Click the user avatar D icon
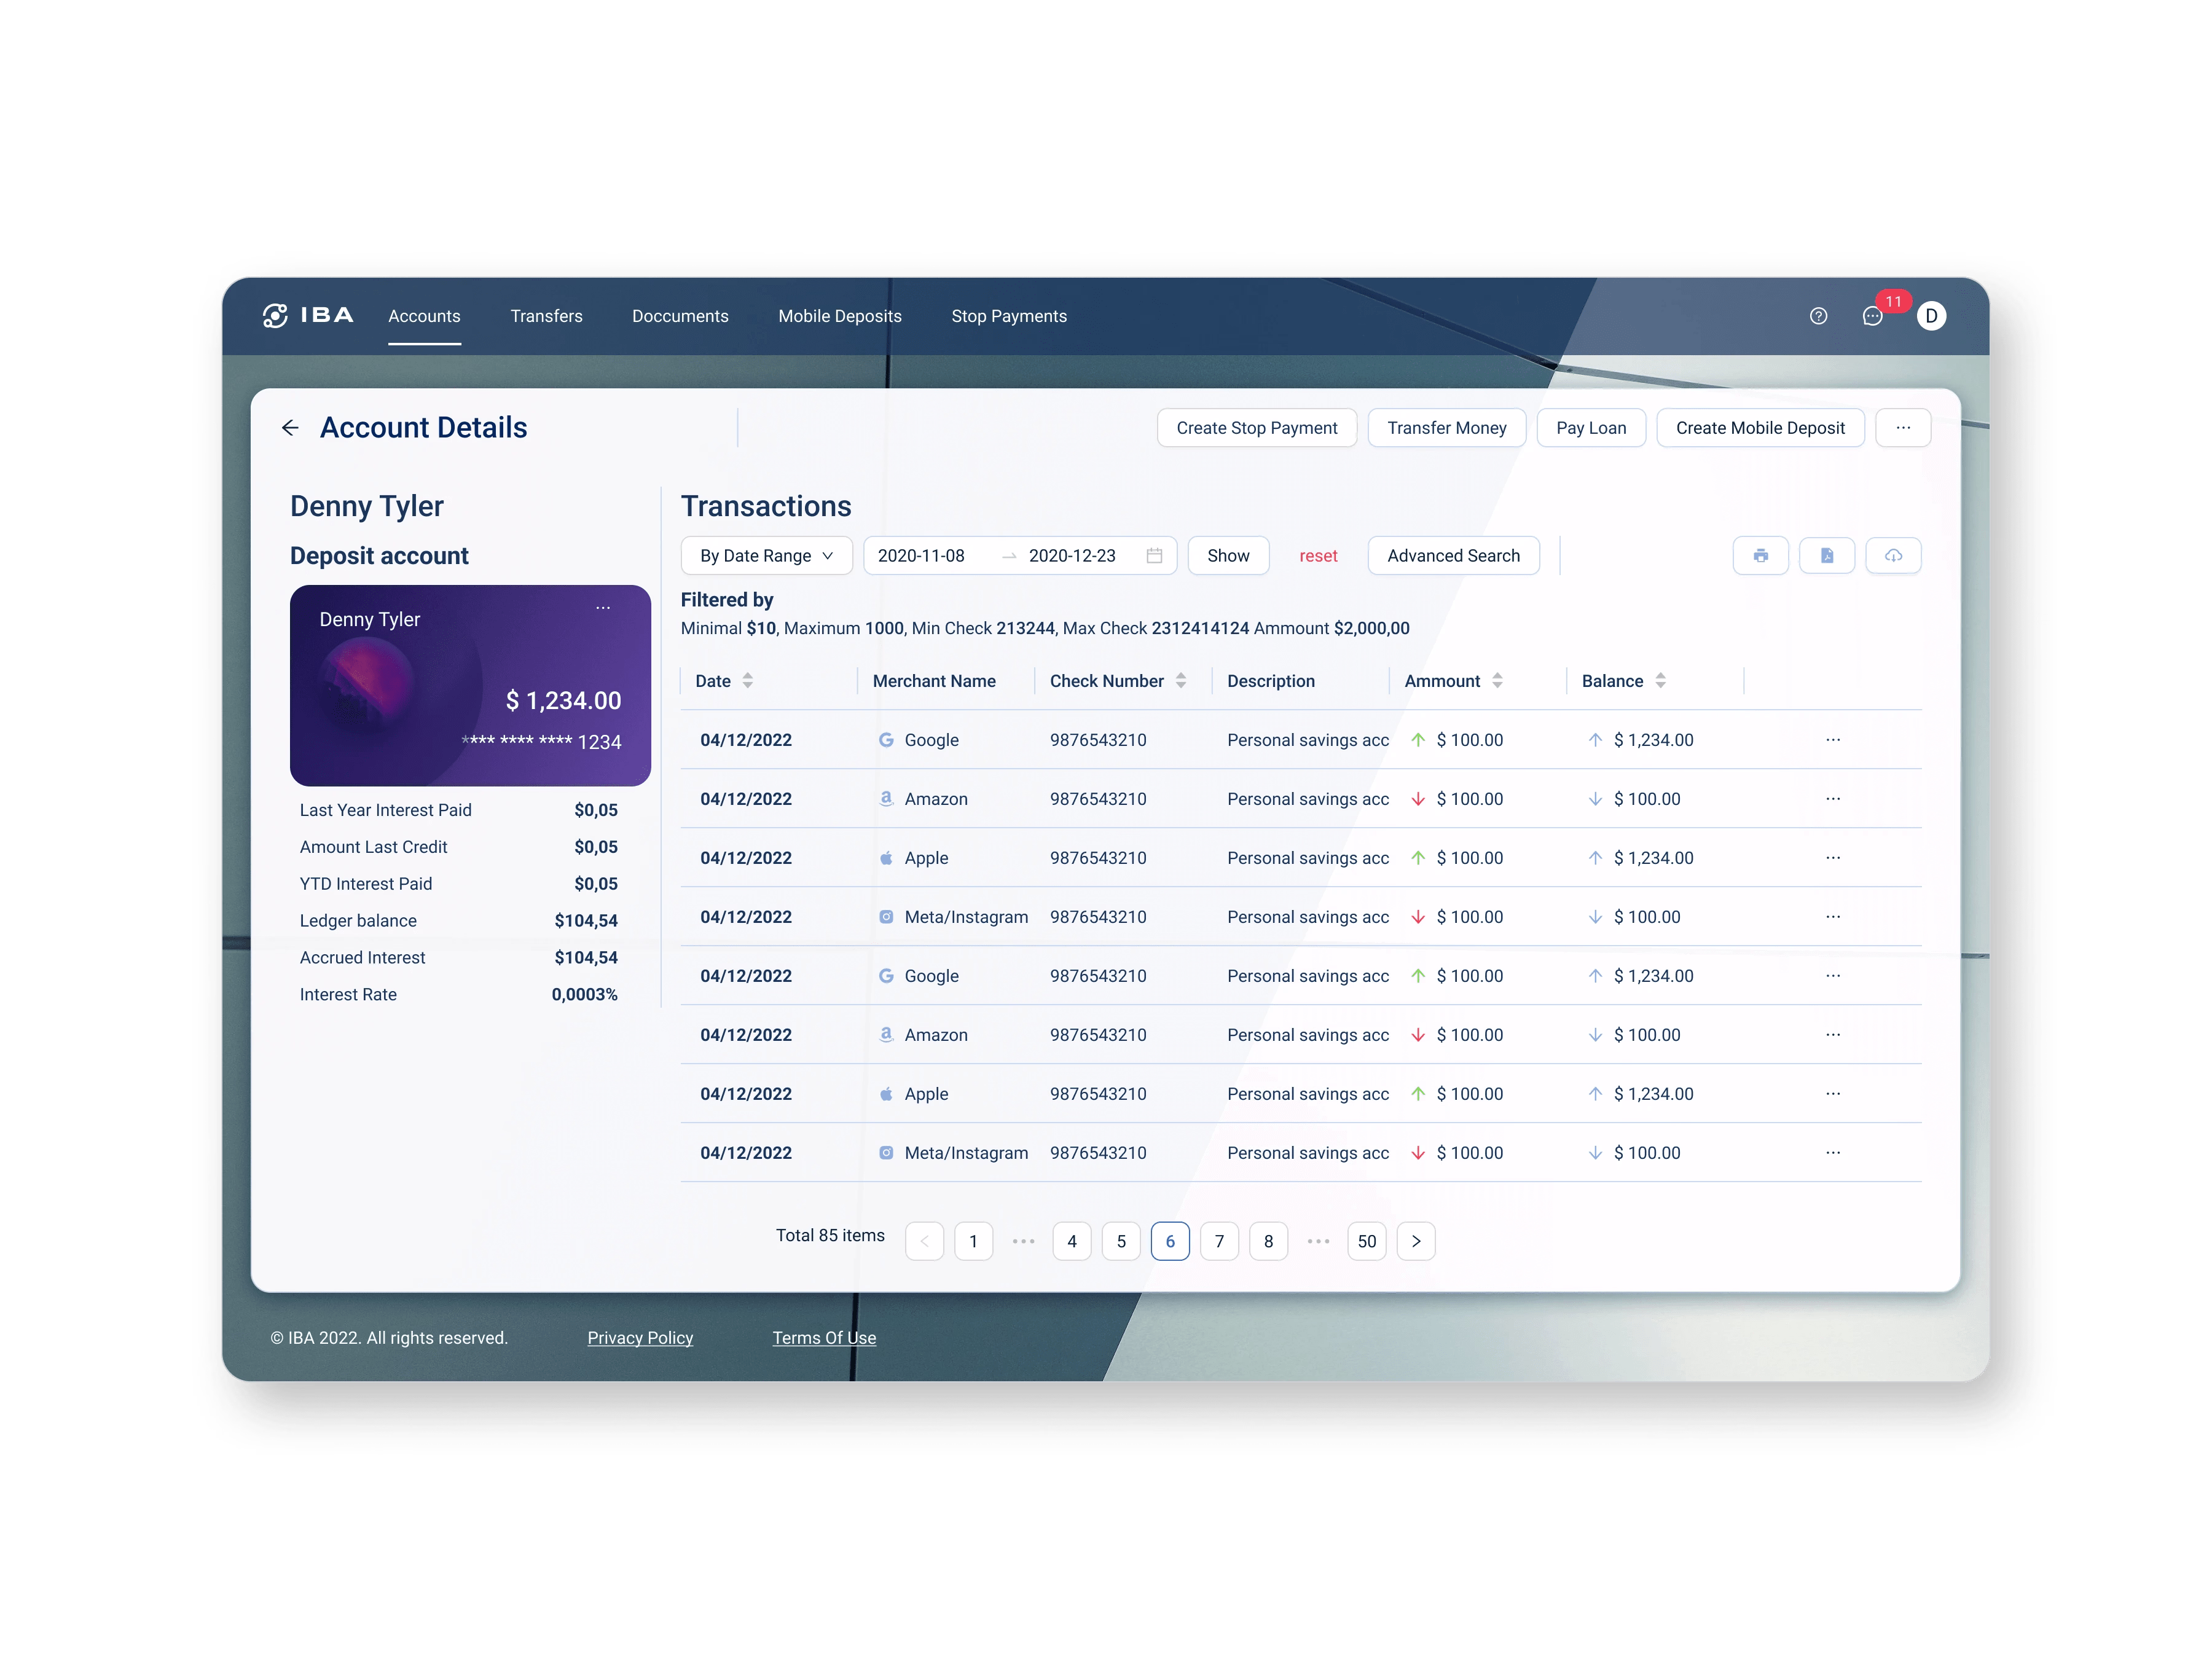The image size is (2212, 1659). pos(1931,316)
